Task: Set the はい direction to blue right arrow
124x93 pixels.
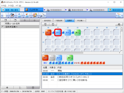Action: click(x=60, y=63)
